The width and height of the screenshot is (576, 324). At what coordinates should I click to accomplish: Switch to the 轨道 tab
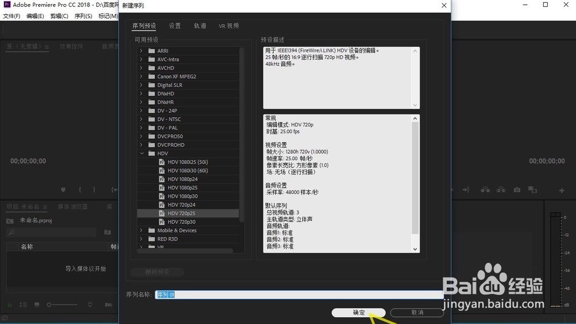coord(200,26)
